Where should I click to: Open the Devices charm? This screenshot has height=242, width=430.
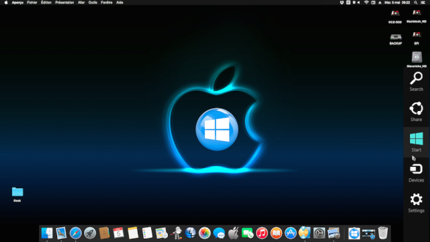click(x=416, y=173)
